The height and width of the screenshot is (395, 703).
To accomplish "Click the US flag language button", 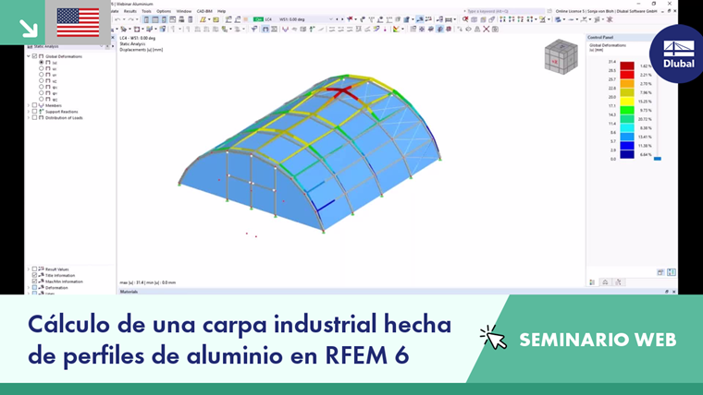I will (78, 22).
